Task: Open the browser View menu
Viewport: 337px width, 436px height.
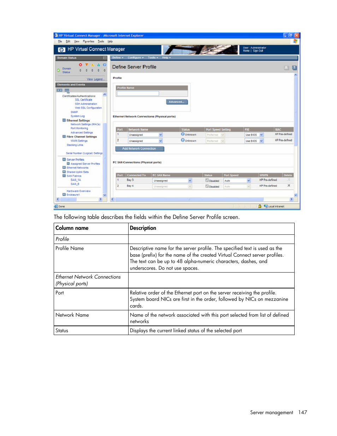Action: 77,41
